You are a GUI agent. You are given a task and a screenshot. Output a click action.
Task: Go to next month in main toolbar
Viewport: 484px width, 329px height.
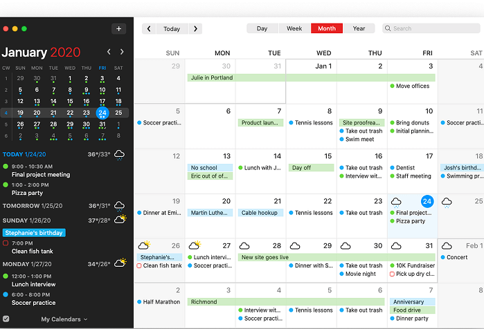click(195, 28)
